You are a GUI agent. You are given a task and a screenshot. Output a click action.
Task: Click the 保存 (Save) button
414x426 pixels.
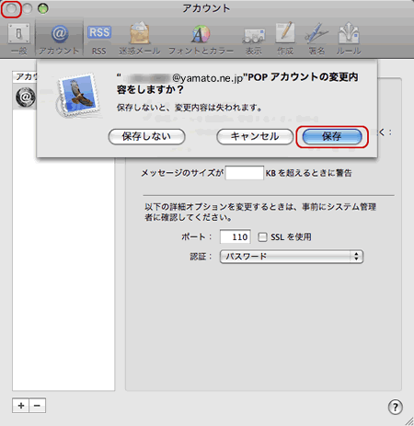(332, 136)
